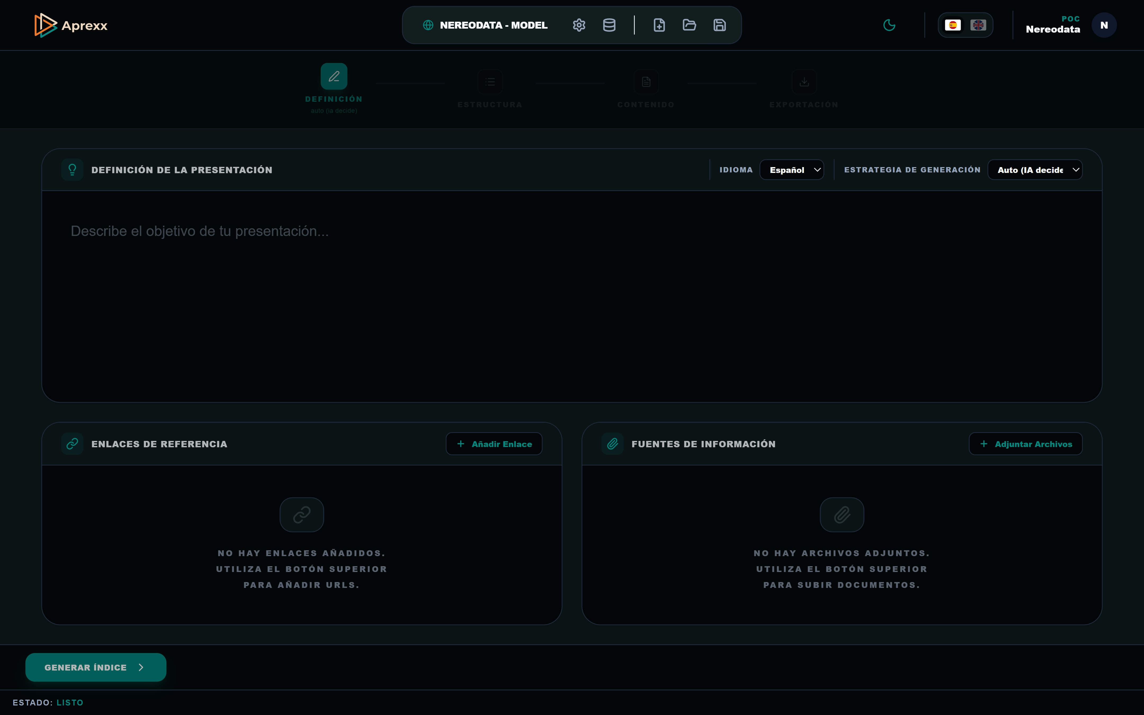The height and width of the screenshot is (715, 1144).
Task: Go to the Exportación step
Action: [x=804, y=89]
